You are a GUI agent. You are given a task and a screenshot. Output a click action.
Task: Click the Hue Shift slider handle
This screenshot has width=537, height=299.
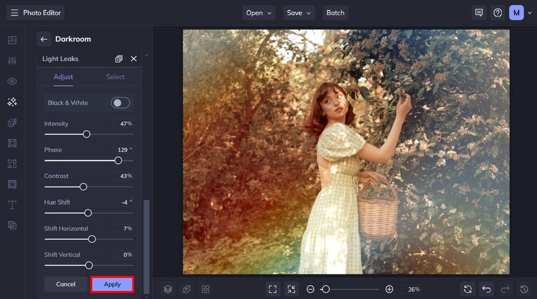tap(88, 213)
